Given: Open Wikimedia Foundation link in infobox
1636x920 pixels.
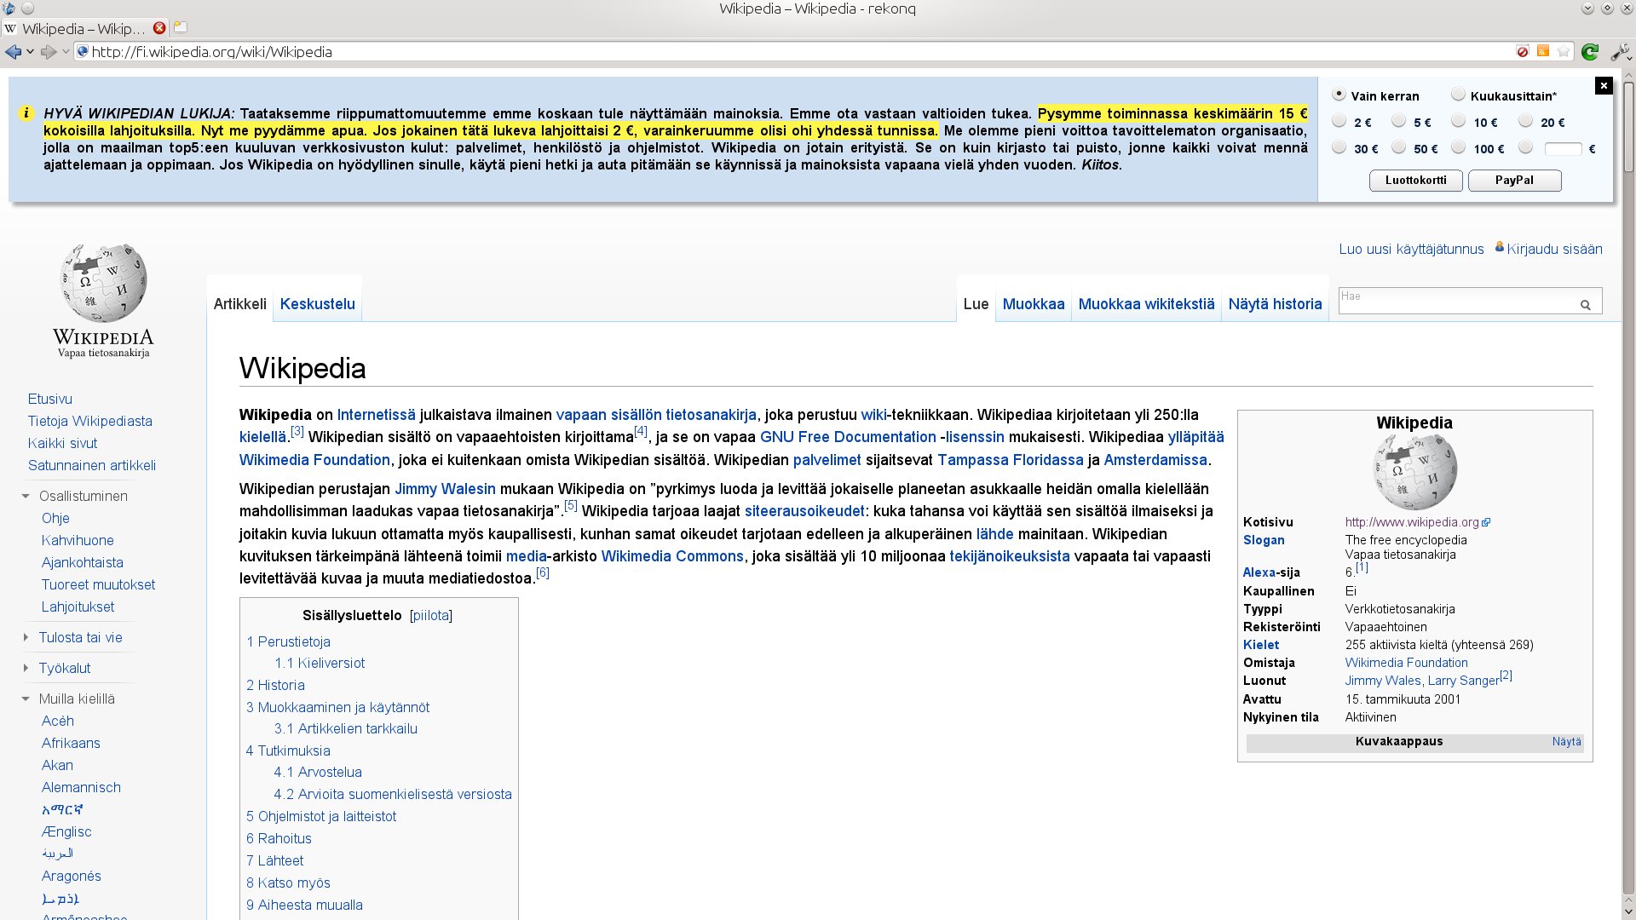Looking at the screenshot, I should point(1406,663).
